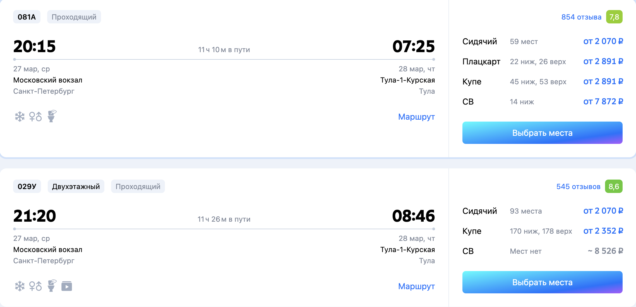Viewport: 636px width, 307px height.
Task: Click the 8,6 rating badge
Action: pyautogui.click(x=613, y=187)
